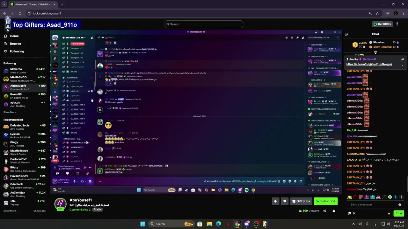The image size is (408, 229).
Task: Open the pinned s.team link
Action: [x=369, y=64]
